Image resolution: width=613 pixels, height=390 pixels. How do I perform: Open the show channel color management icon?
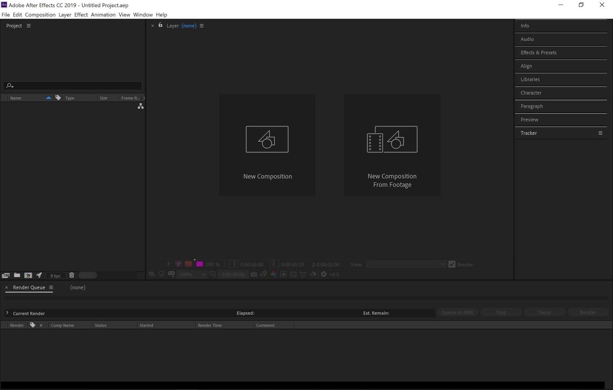point(274,274)
